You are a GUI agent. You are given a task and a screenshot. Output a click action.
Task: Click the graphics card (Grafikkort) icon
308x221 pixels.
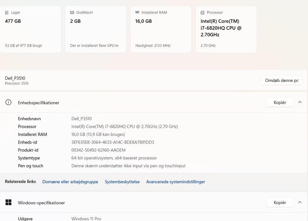72,13
